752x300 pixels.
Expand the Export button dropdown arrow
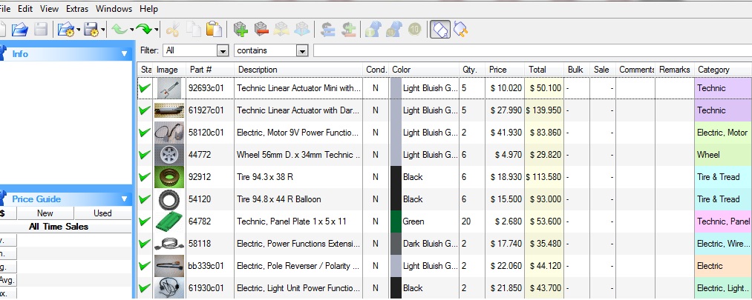pos(102,30)
